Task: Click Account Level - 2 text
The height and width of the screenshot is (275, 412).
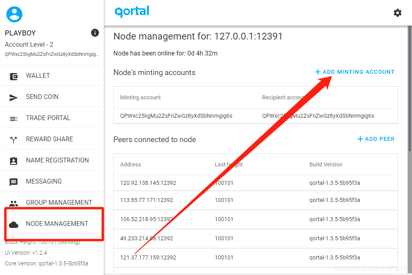Action: click(29, 44)
